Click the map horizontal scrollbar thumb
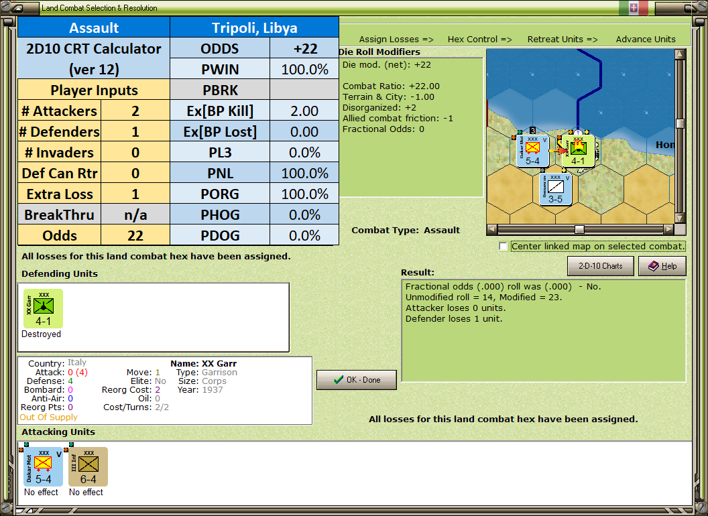This screenshot has height=516, width=708. tap(579, 229)
